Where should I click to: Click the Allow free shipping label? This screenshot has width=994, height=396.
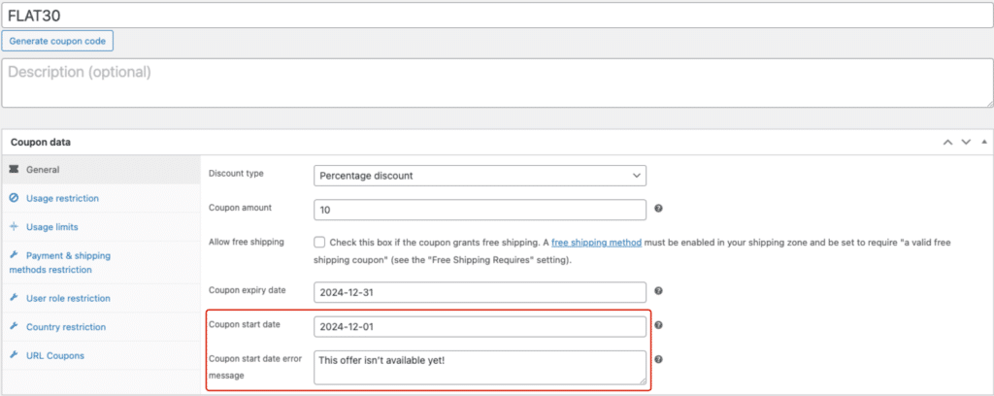(247, 242)
